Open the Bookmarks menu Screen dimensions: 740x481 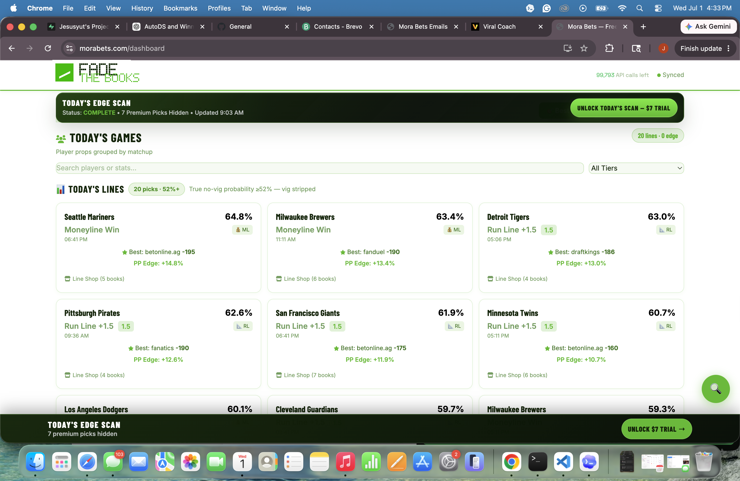180,8
